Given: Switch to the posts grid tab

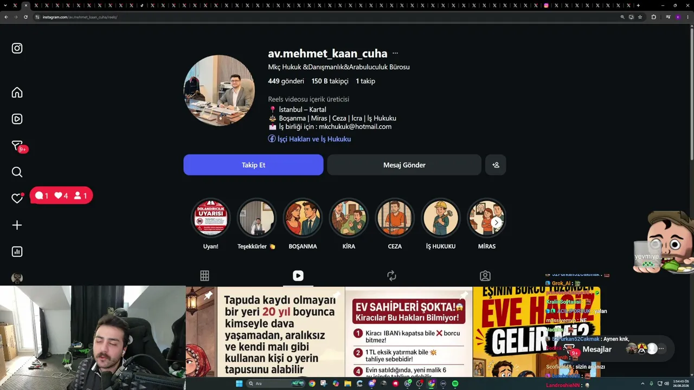Looking at the screenshot, I should coord(204,276).
